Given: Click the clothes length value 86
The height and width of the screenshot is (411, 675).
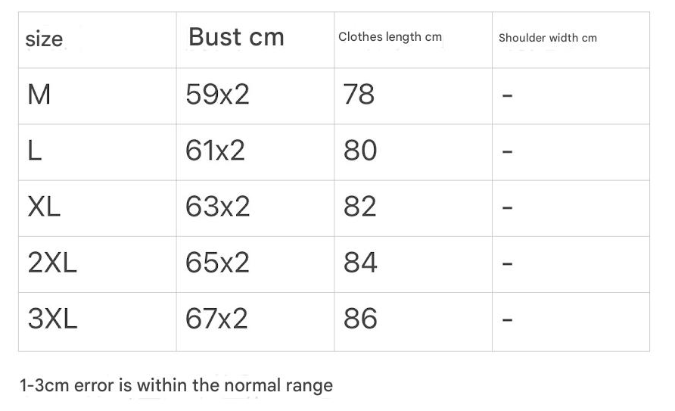Looking at the screenshot, I should tap(359, 319).
